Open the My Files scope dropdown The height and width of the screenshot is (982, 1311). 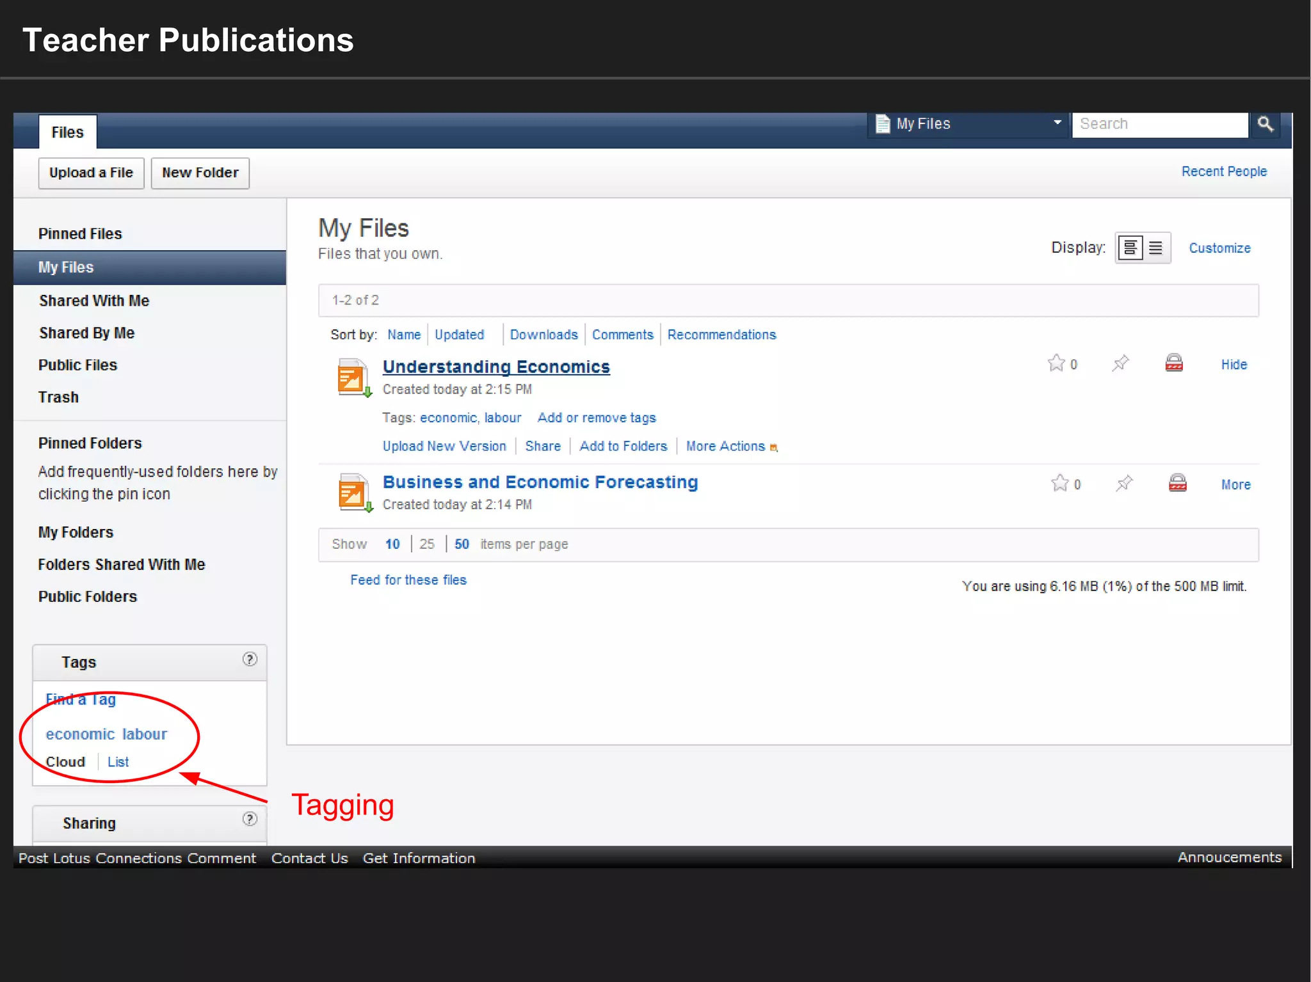1057,123
